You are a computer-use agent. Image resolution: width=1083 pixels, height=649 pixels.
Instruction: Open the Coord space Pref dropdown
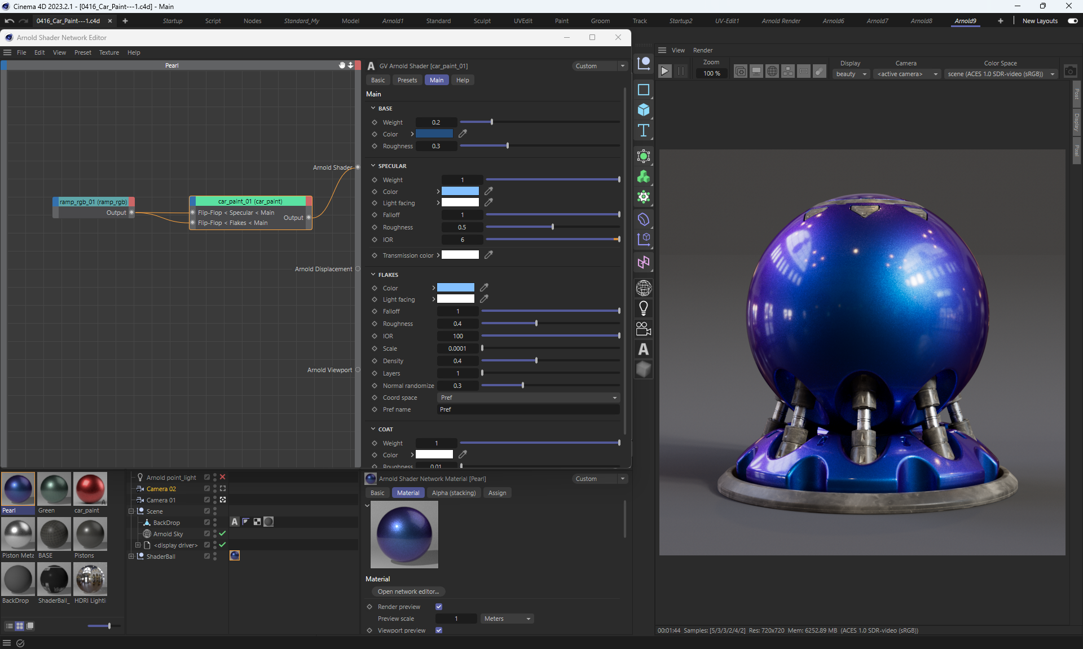(528, 398)
